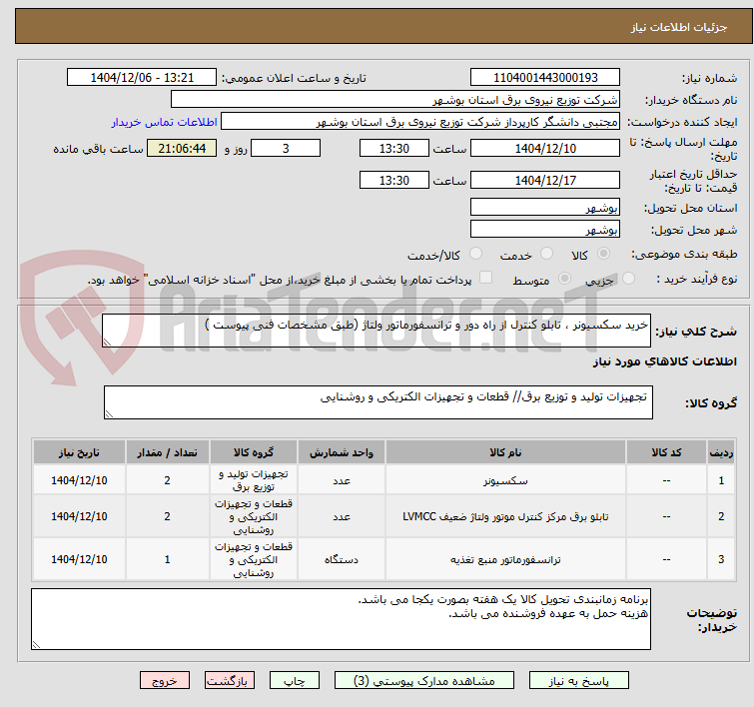
Task: Select the متوسط purchase type radio
Action: pyautogui.click(x=564, y=278)
